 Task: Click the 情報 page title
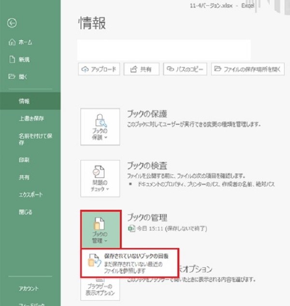click(92, 23)
